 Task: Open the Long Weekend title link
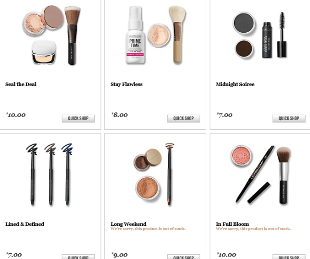[x=128, y=224]
